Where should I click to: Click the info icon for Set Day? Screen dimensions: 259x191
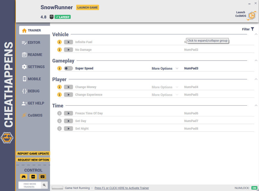pos(59,121)
